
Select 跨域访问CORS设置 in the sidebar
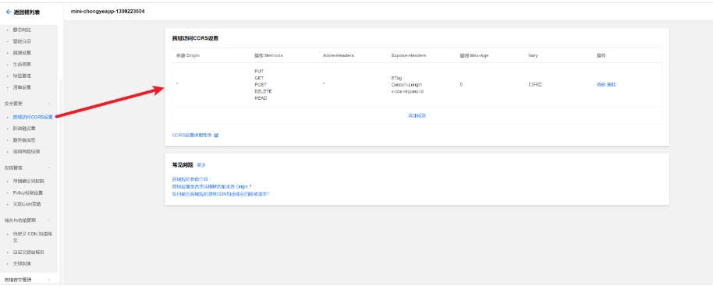pos(33,117)
